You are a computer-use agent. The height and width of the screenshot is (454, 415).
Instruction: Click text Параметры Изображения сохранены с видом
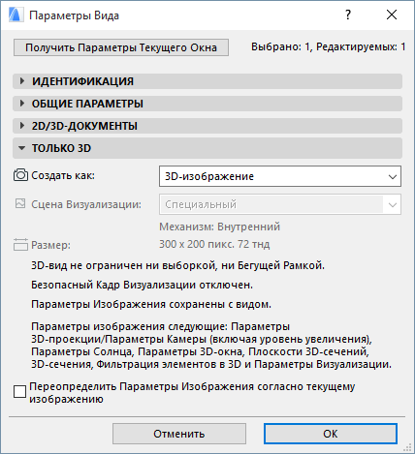[151, 304]
